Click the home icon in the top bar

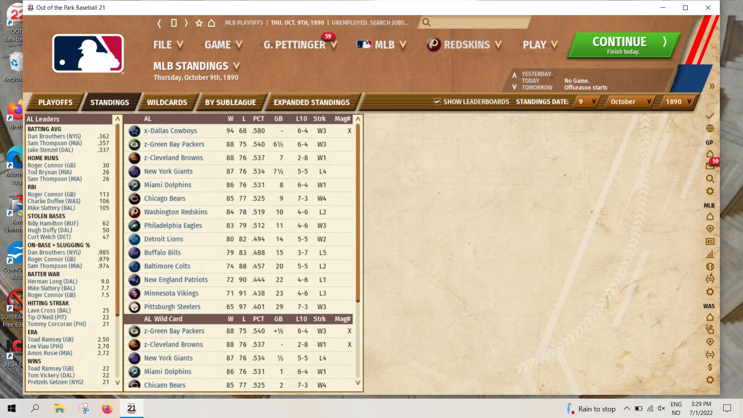tap(211, 23)
